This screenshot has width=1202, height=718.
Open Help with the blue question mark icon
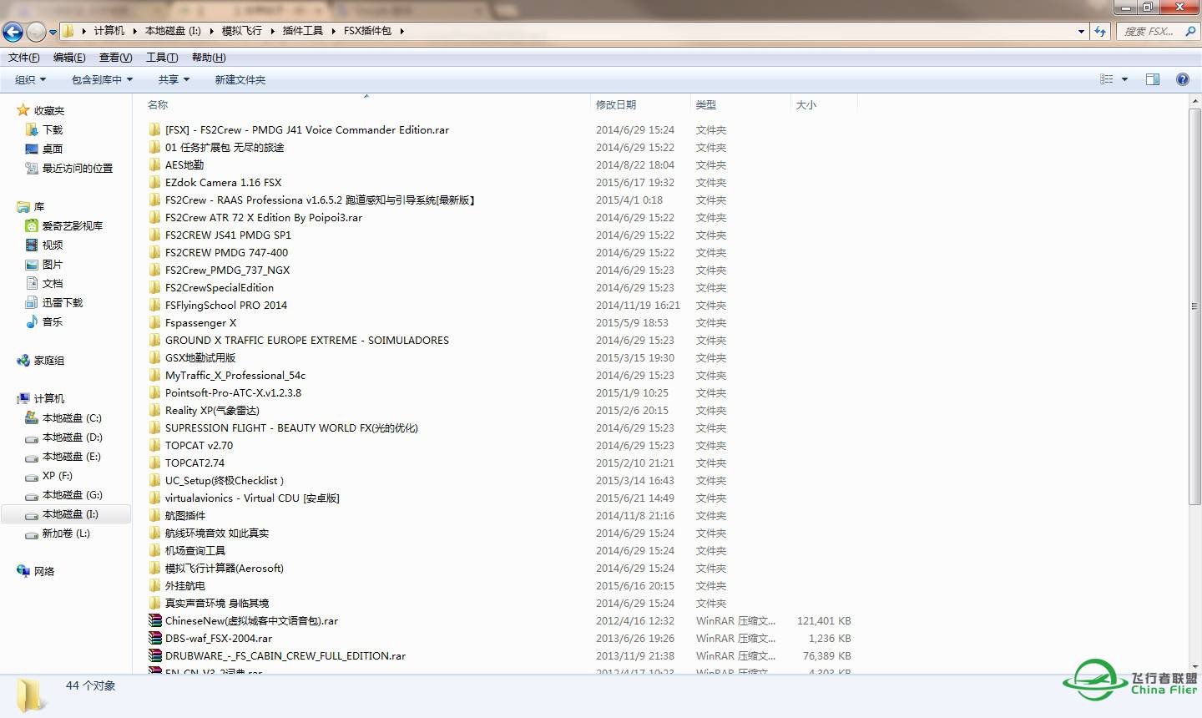(1183, 79)
